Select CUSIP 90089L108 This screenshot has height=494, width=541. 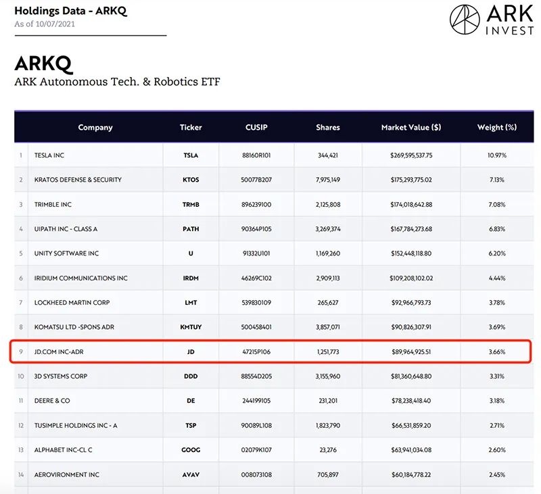coord(256,426)
